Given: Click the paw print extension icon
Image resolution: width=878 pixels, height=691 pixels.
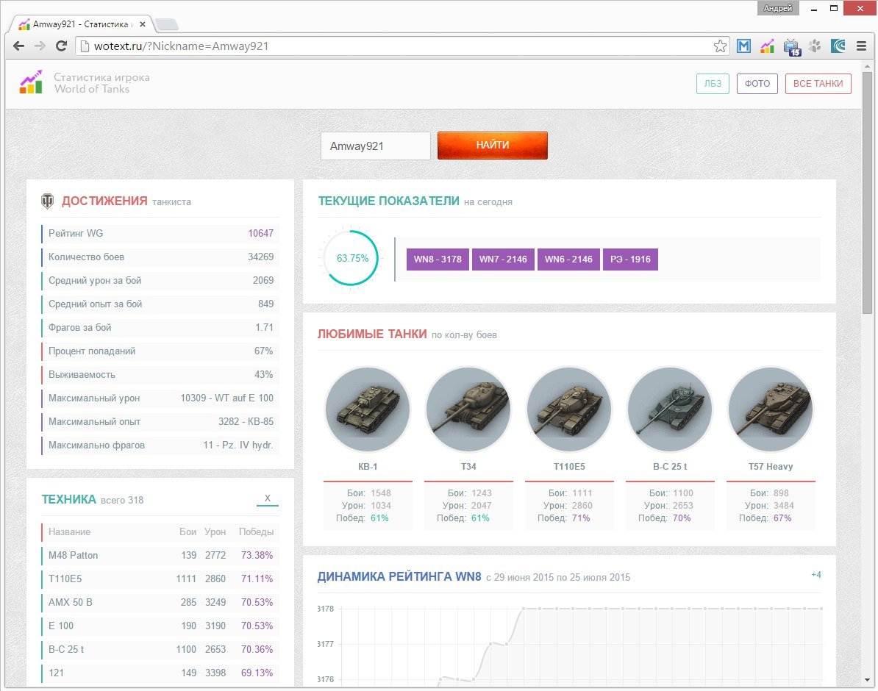Looking at the screenshot, I should click(x=815, y=46).
